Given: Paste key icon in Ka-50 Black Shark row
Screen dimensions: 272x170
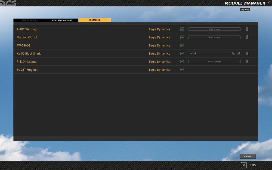Looking at the screenshot, I should pyautogui.click(x=233, y=53).
